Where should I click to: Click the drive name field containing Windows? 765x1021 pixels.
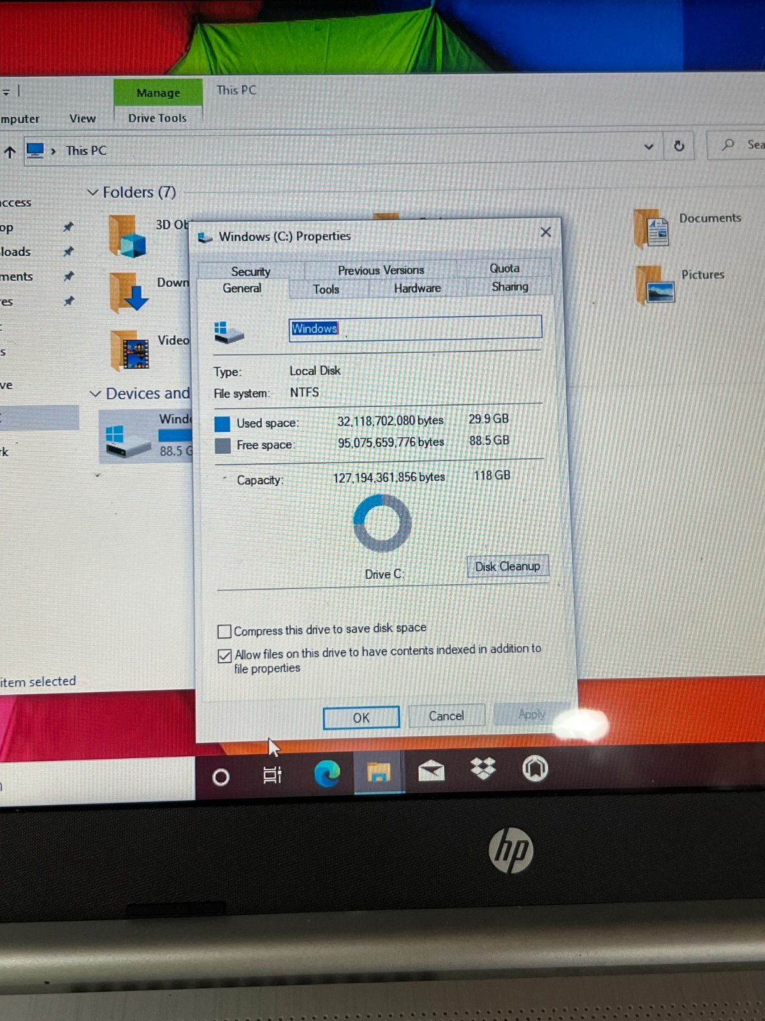pyautogui.click(x=415, y=328)
